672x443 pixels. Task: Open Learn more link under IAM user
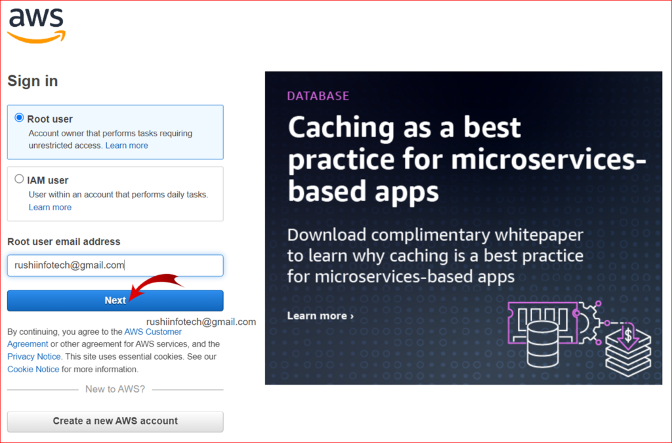pos(50,207)
